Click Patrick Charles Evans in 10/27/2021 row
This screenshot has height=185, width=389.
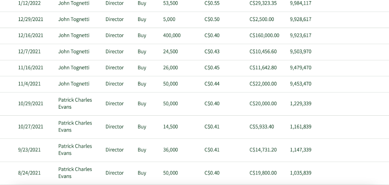(75, 126)
